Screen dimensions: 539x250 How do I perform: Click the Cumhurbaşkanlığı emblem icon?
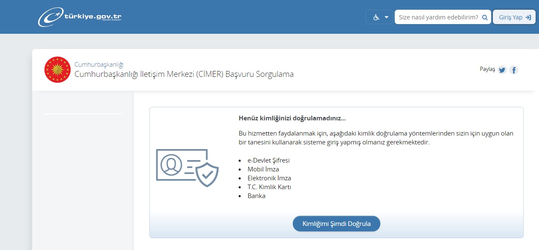pyautogui.click(x=57, y=70)
